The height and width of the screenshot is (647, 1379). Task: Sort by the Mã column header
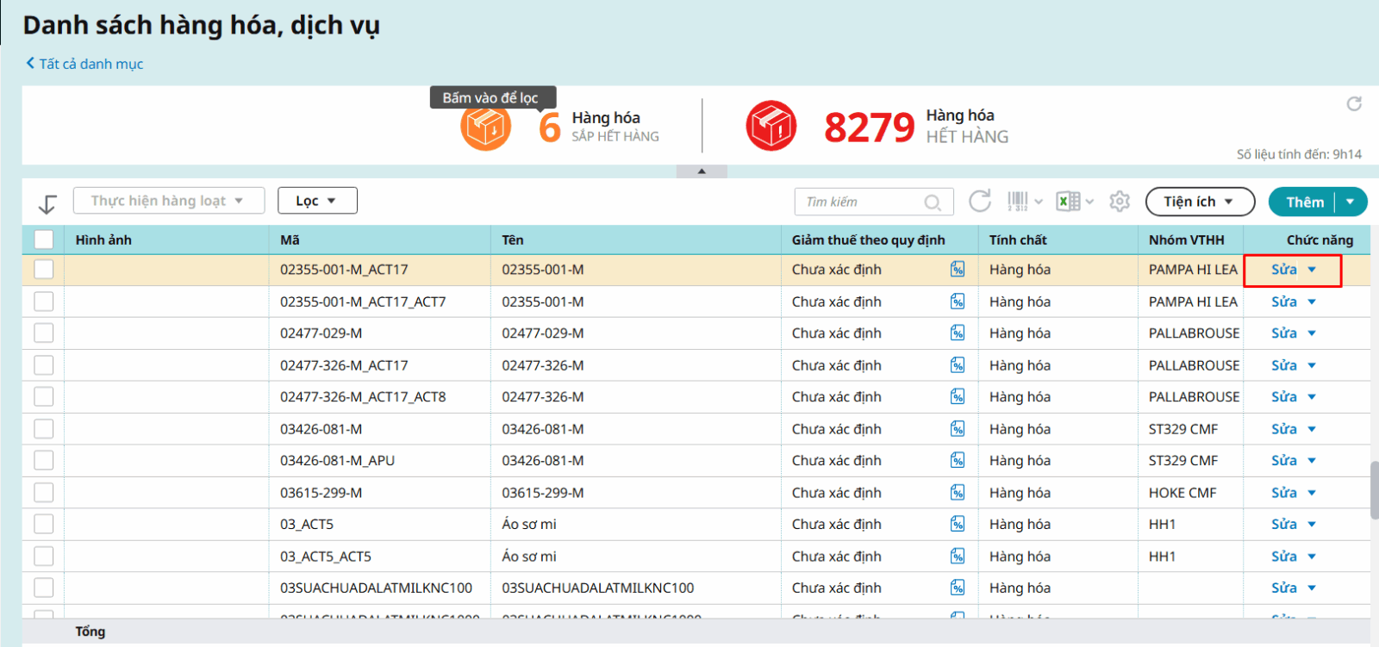[290, 240]
